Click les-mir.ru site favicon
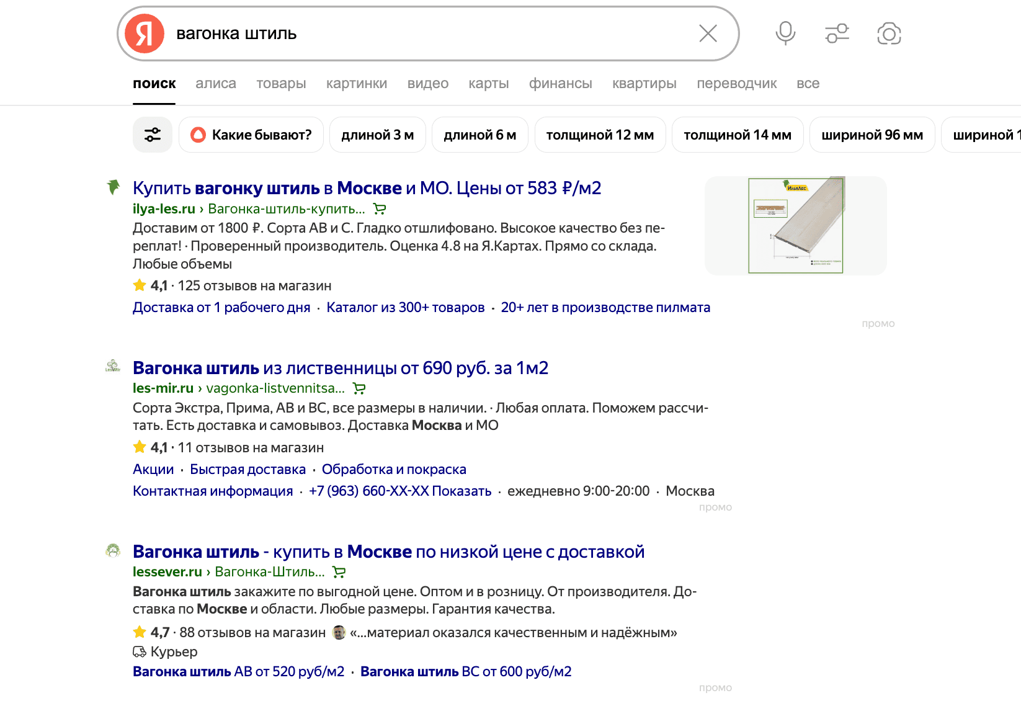This screenshot has width=1021, height=711. 113,366
